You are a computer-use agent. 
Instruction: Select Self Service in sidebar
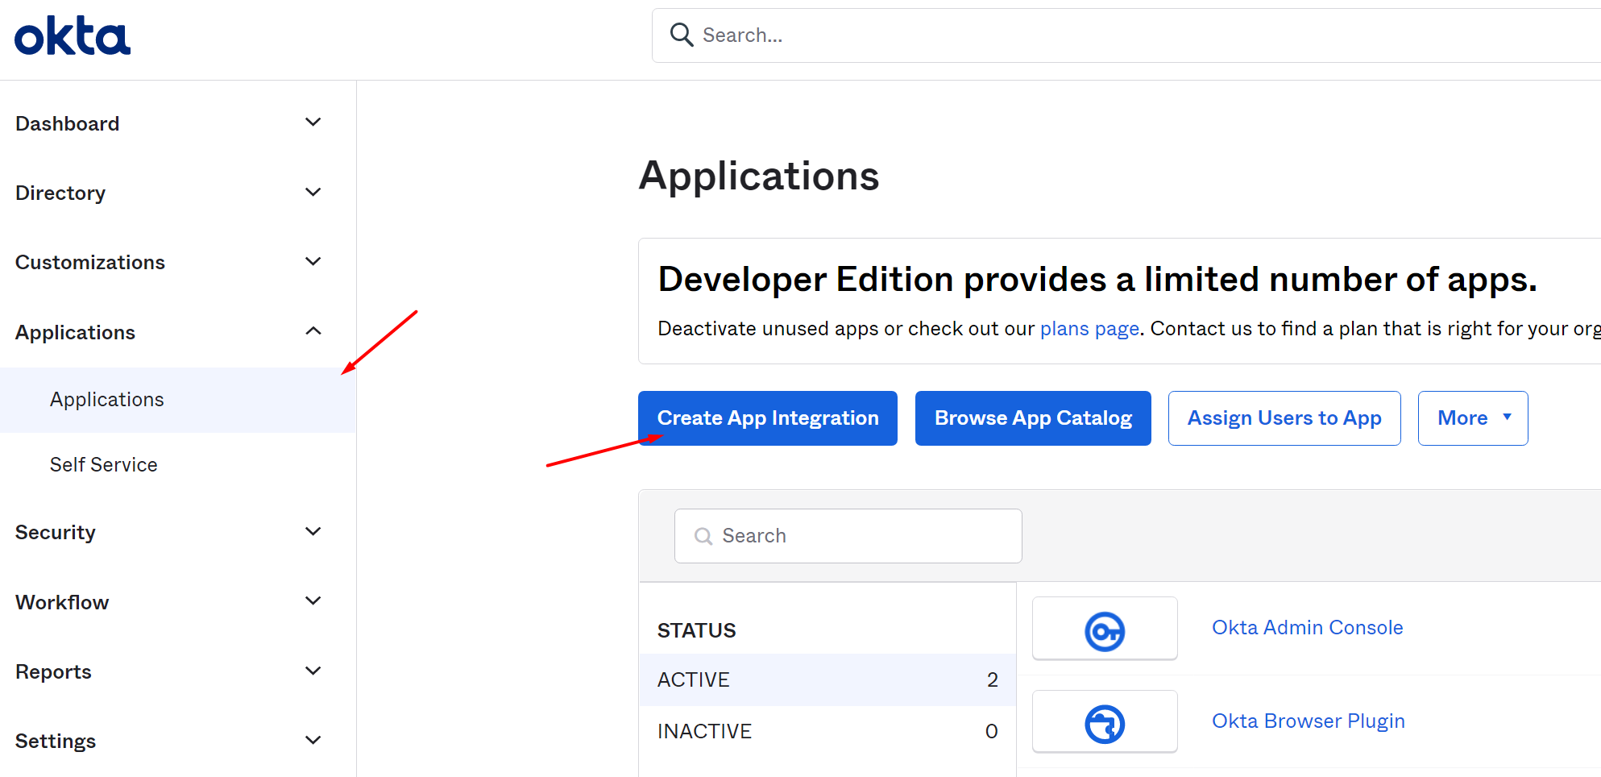tap(103, 465)
